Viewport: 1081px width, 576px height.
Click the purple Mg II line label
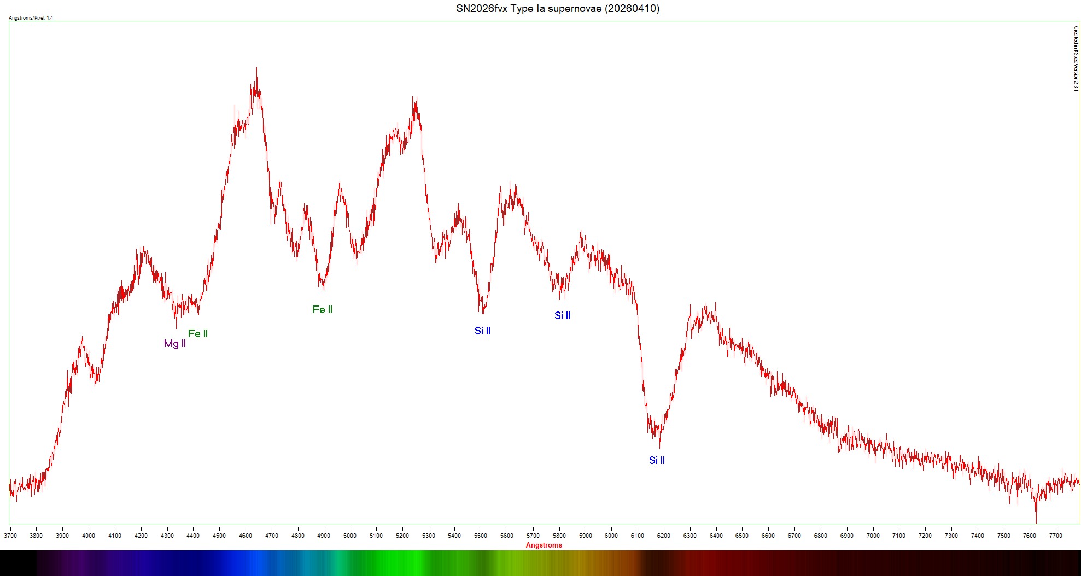coord(174,344)
